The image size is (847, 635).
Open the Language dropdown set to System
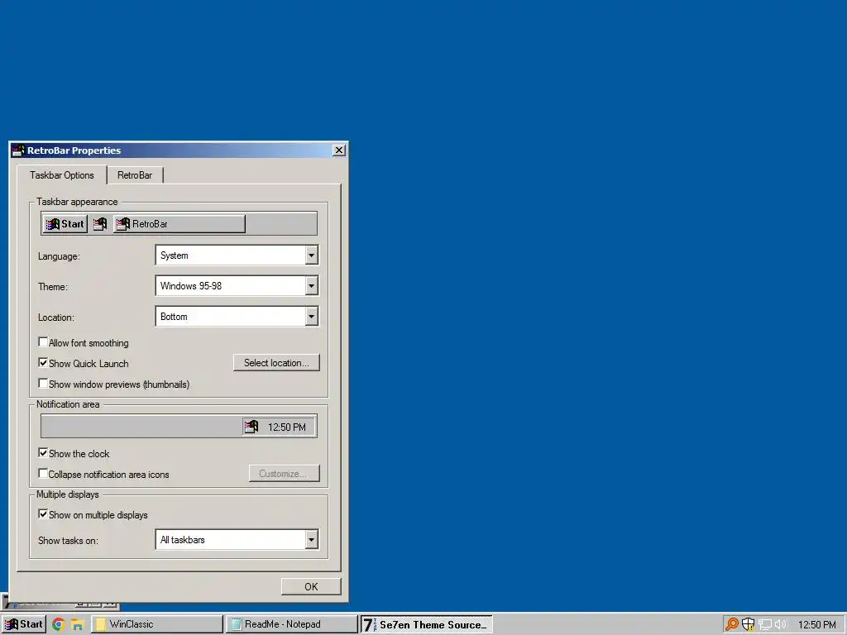(311, 255)
